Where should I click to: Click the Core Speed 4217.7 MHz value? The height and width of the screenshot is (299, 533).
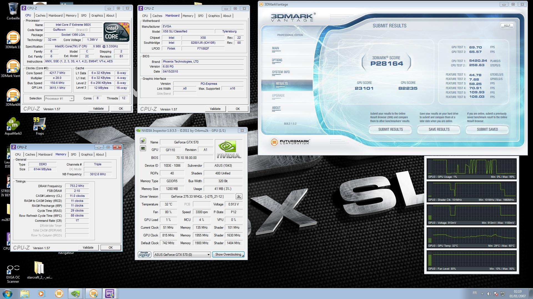click(57, 73)
